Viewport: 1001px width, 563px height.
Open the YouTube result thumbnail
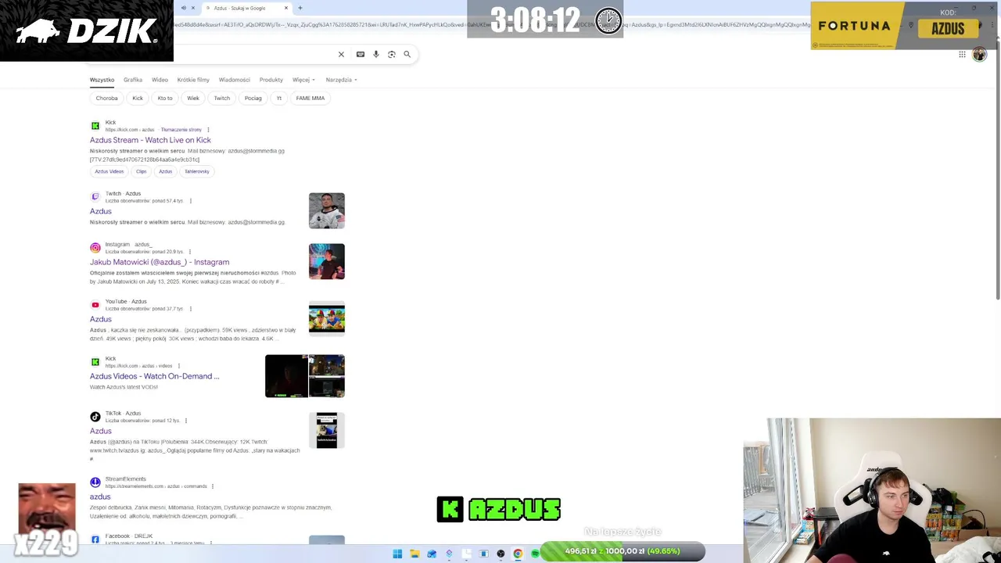pyautogui.click(x=327, y=319)
